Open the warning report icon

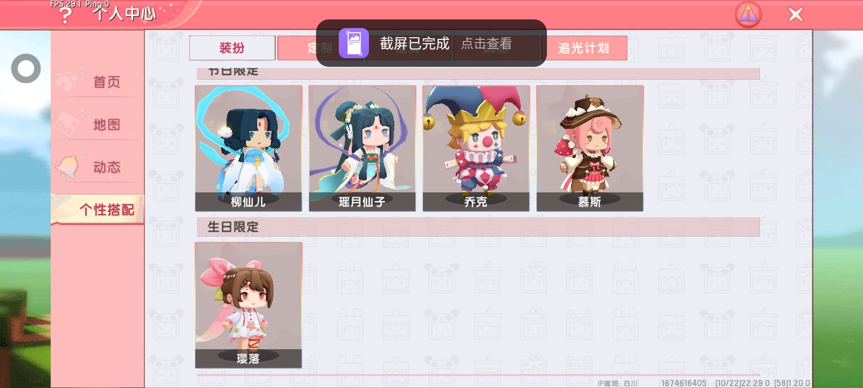tap(749, 15)
